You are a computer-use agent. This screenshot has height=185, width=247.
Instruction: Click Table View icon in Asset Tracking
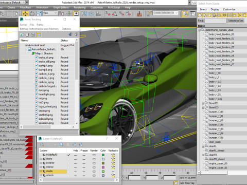point(39,34)
